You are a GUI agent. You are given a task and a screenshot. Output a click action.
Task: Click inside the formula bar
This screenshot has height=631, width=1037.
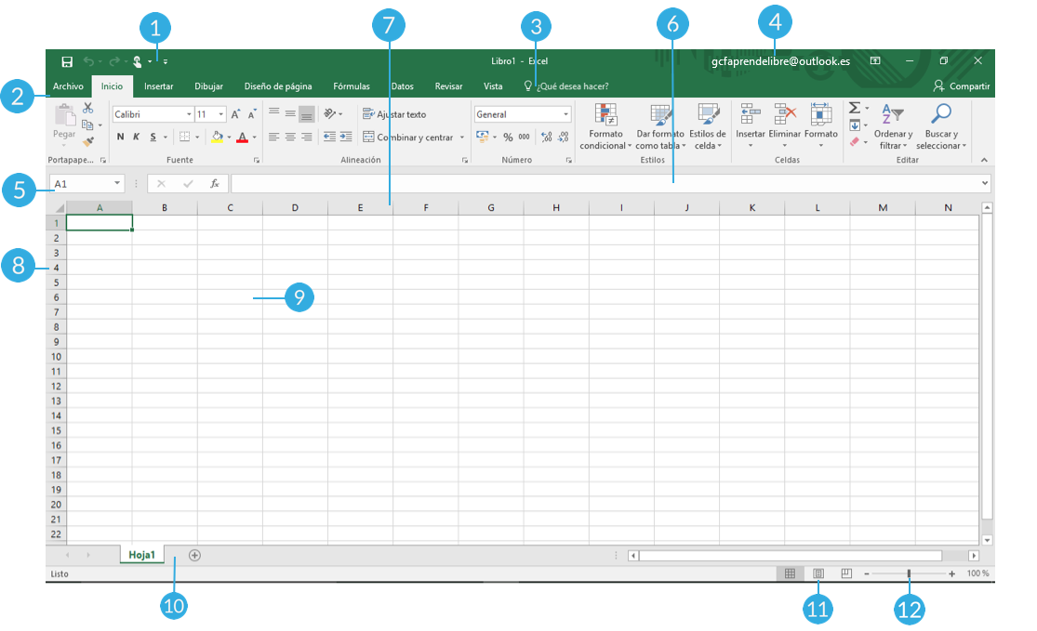558,183
